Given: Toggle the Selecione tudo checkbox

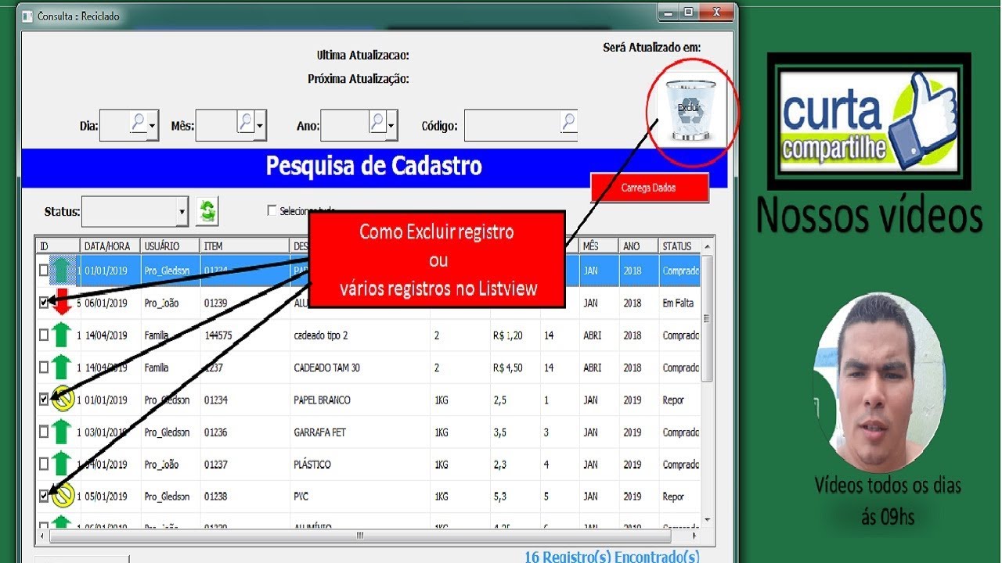Looking at the screenshot, I should [x=272, y=210].
